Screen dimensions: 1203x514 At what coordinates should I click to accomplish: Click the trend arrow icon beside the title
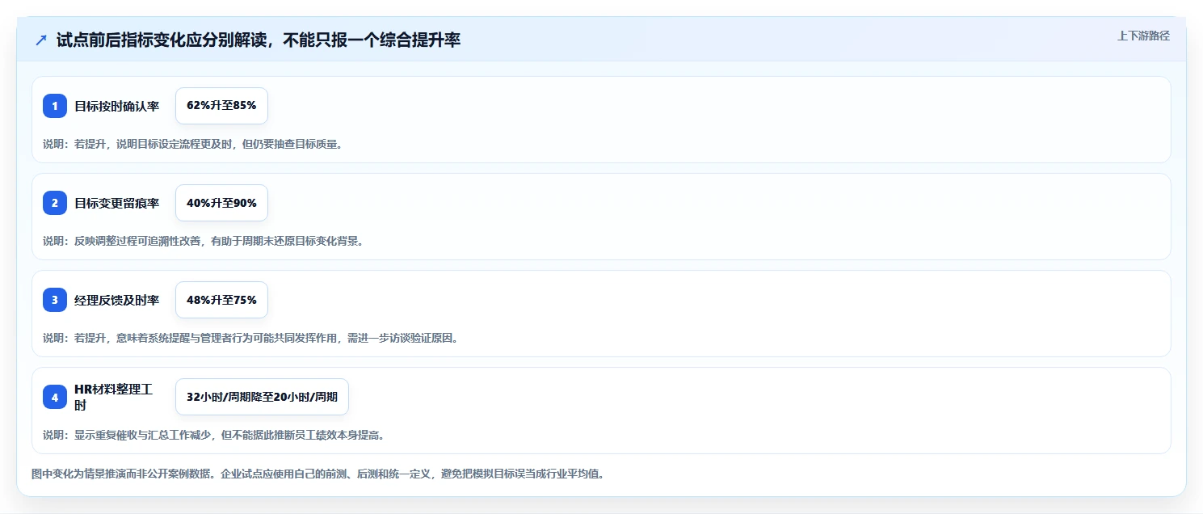tap(41, 40)
